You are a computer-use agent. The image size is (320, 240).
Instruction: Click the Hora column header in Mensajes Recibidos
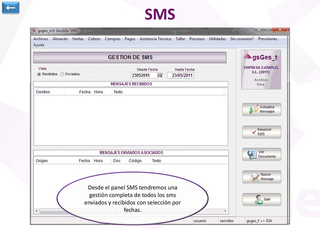click(x=102, y=92)
